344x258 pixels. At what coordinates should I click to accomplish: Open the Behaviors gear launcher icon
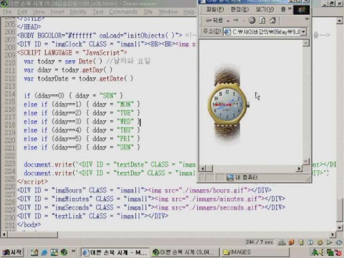pos(320,242)
